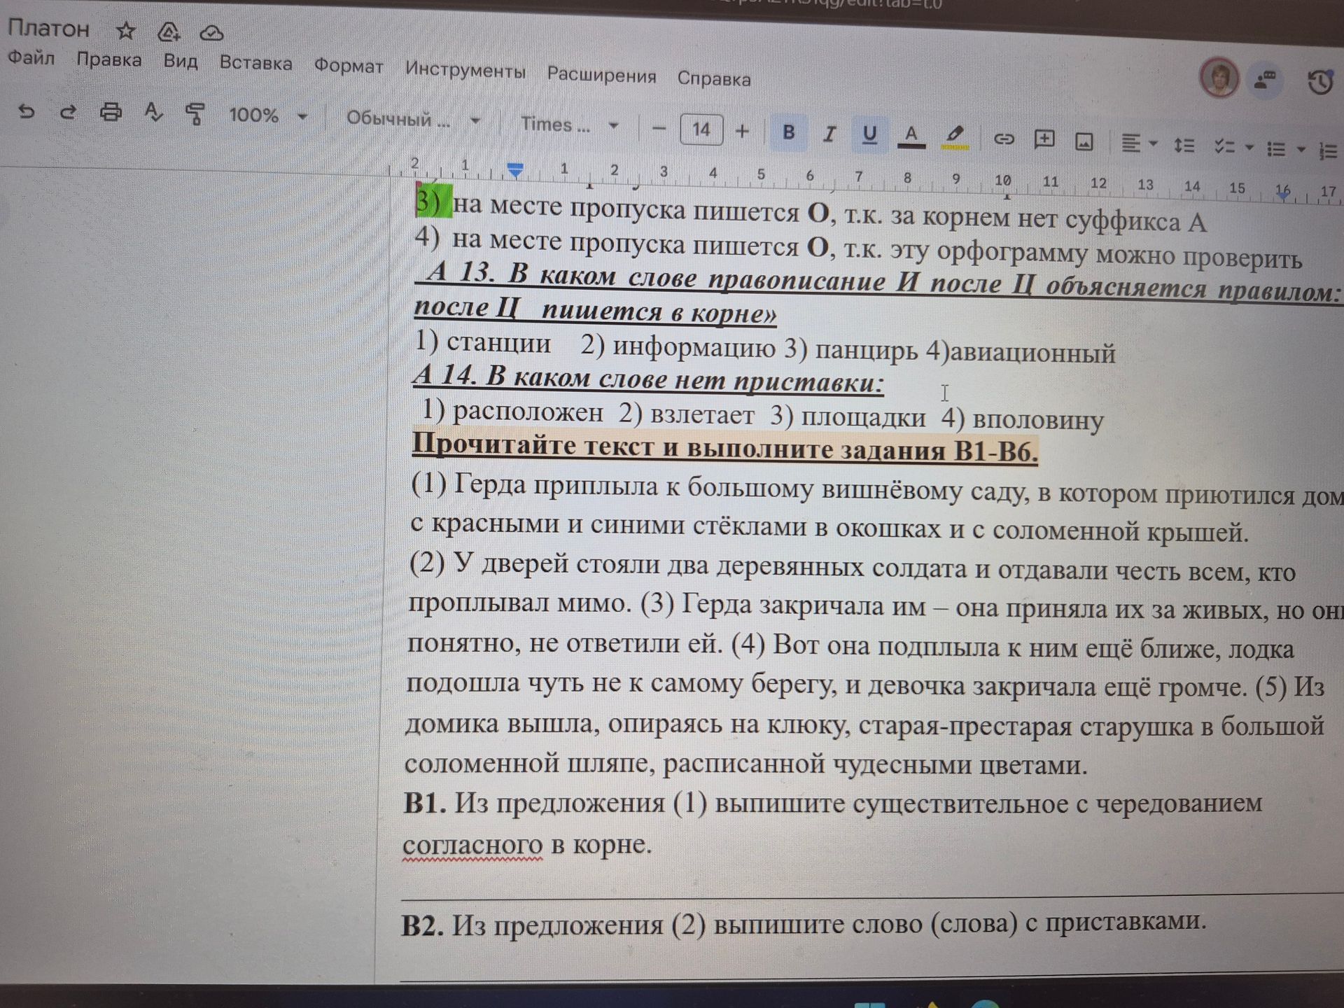Open the Правка menu
The width and height of the screenshot is (1344, 1008).
coord(109,59)
